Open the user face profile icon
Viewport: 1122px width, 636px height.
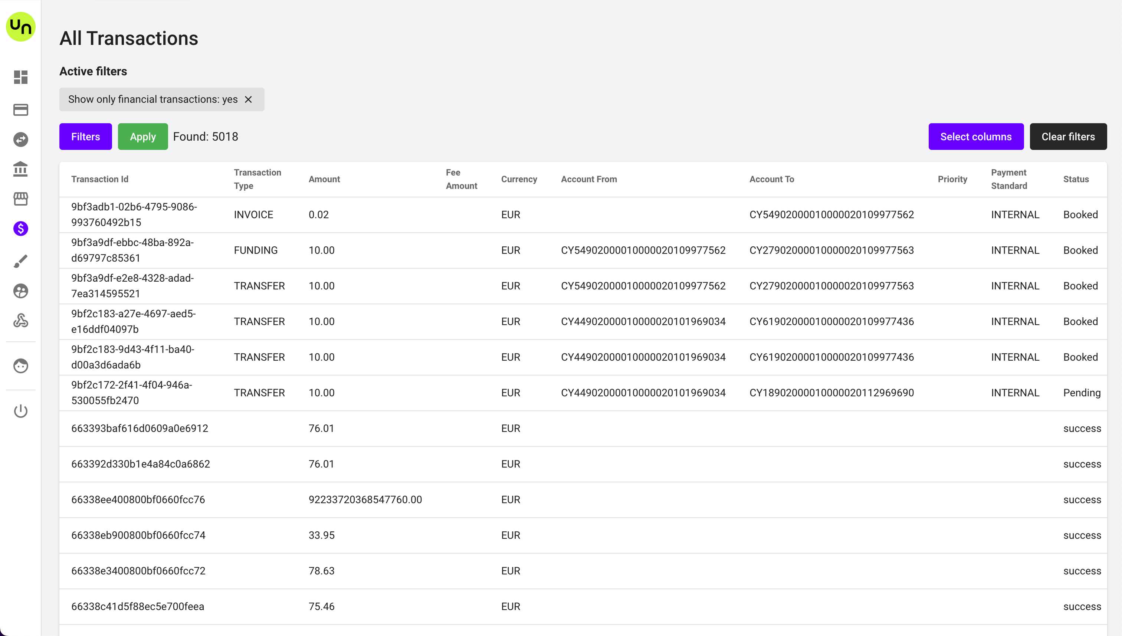[20, 365]
